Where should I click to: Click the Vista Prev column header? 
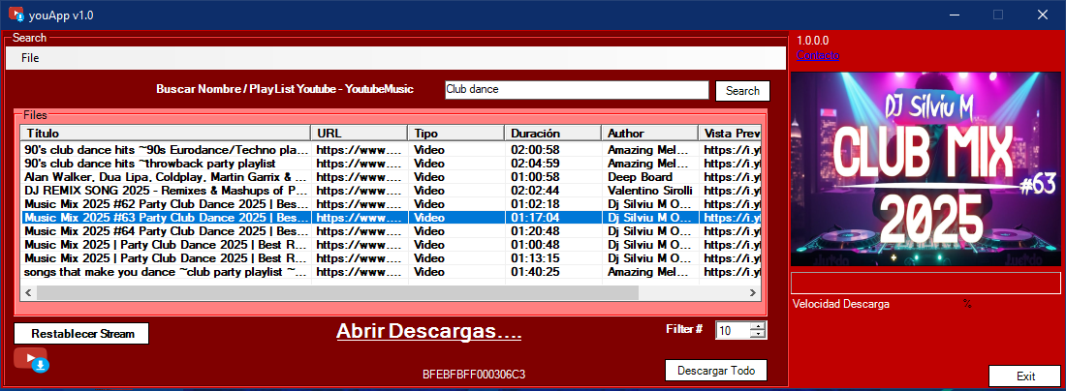[730, 133]
